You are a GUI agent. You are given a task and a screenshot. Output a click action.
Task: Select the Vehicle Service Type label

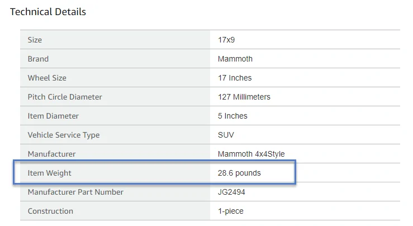tap(64, 135)
